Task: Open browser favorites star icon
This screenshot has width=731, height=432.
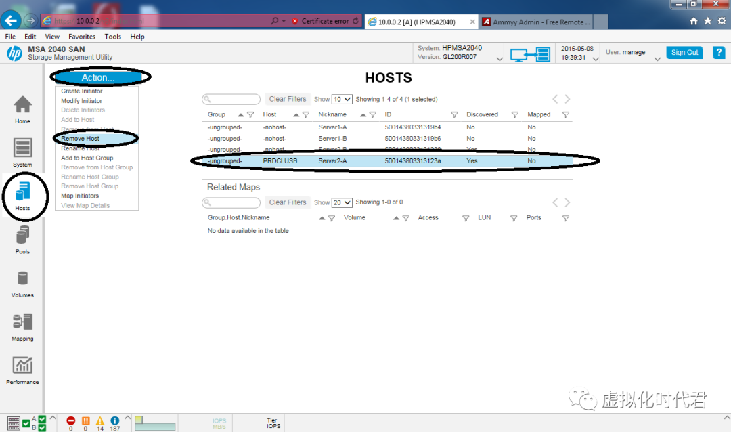Action: point(708,21)
